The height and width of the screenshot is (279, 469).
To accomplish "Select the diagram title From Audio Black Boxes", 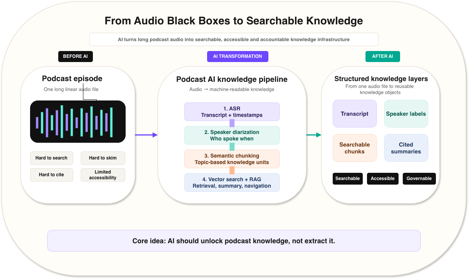I will click(x=234, y=21).
